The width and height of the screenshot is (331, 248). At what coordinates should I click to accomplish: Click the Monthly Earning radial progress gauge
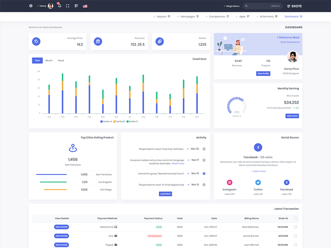click(x=237, y=107)
